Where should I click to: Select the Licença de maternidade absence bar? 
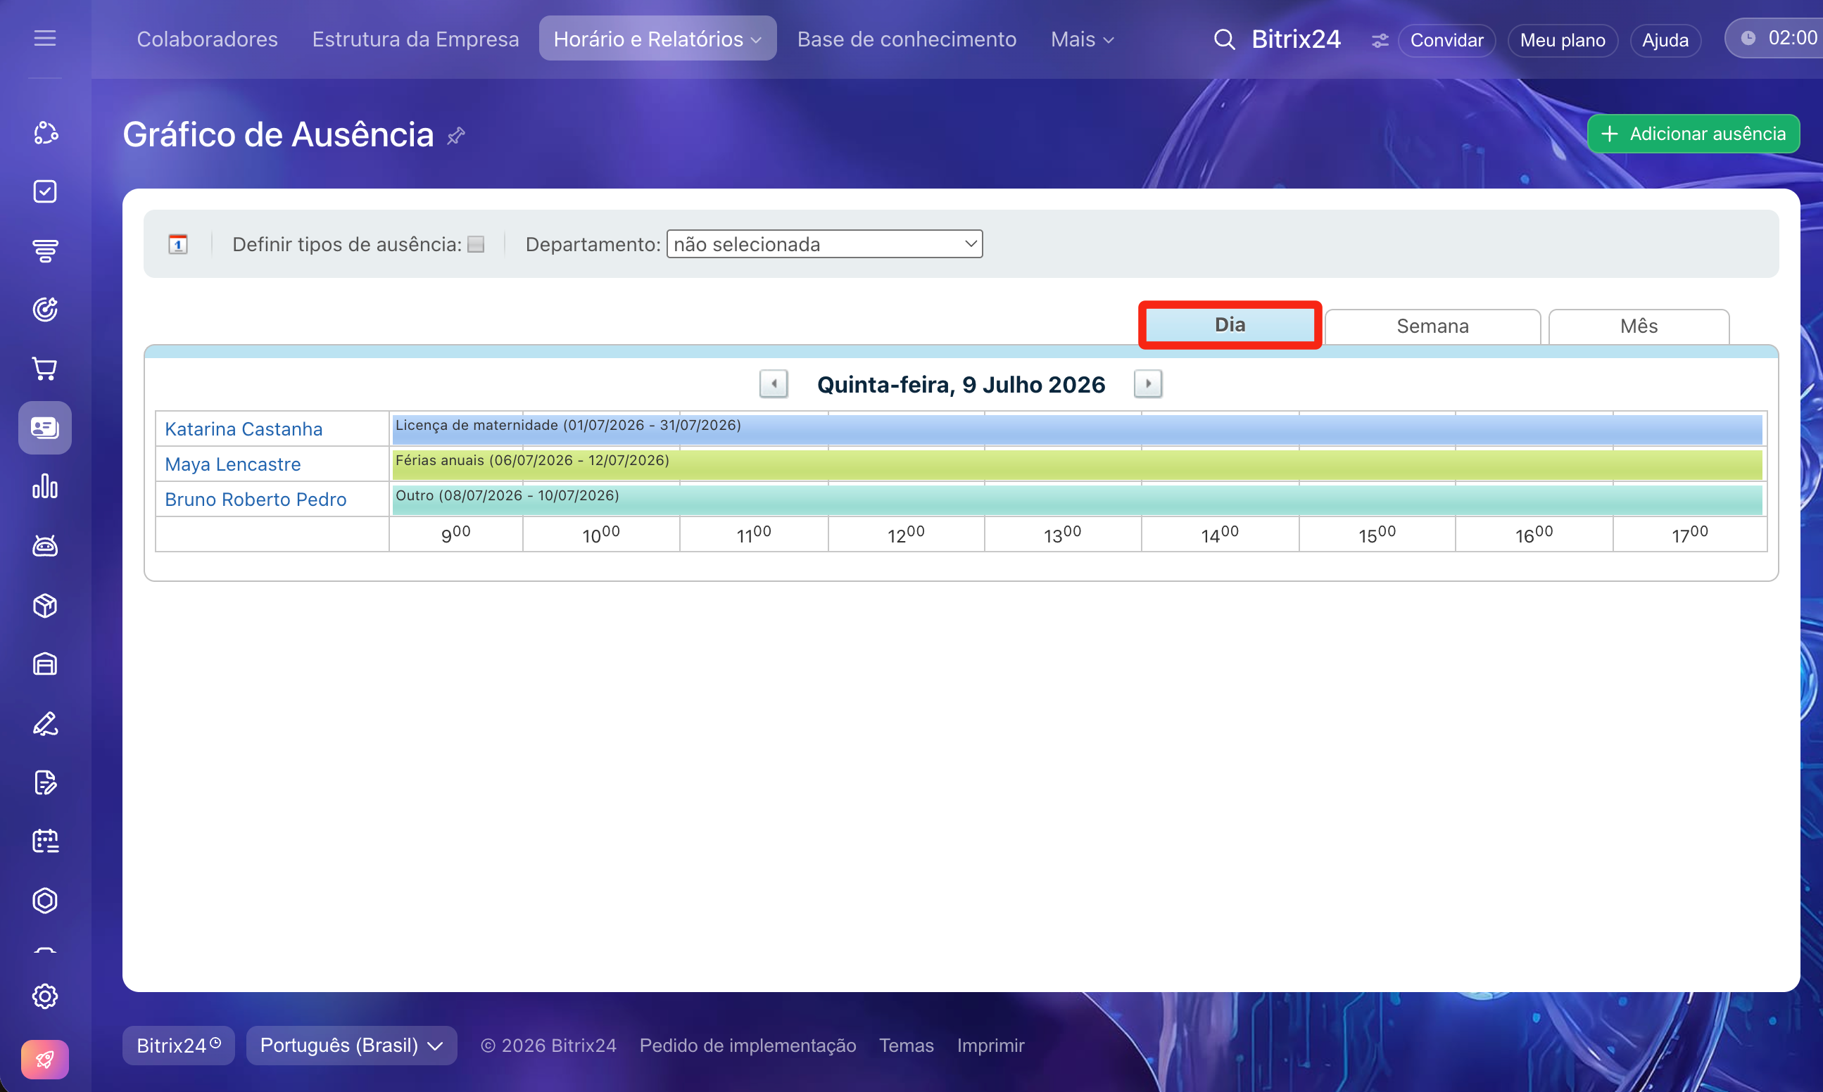(1078, 429)
